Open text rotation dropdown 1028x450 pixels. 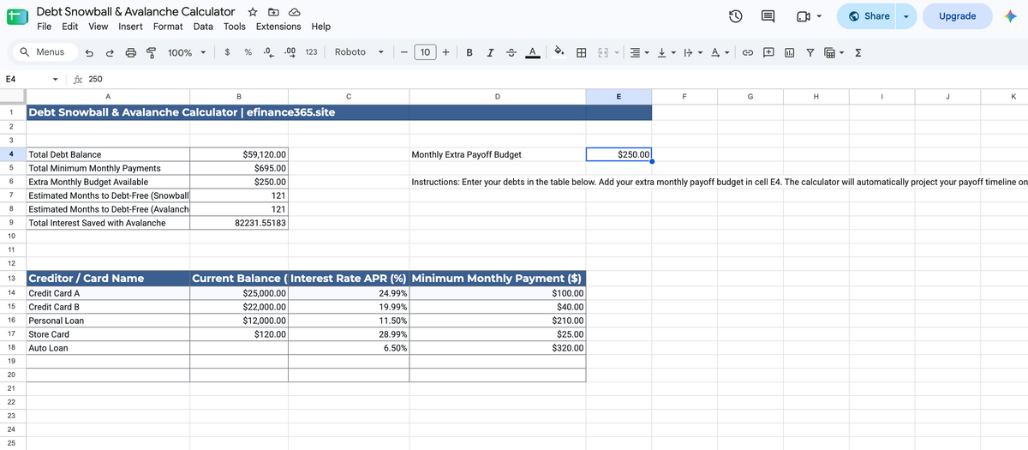[719, 52]
